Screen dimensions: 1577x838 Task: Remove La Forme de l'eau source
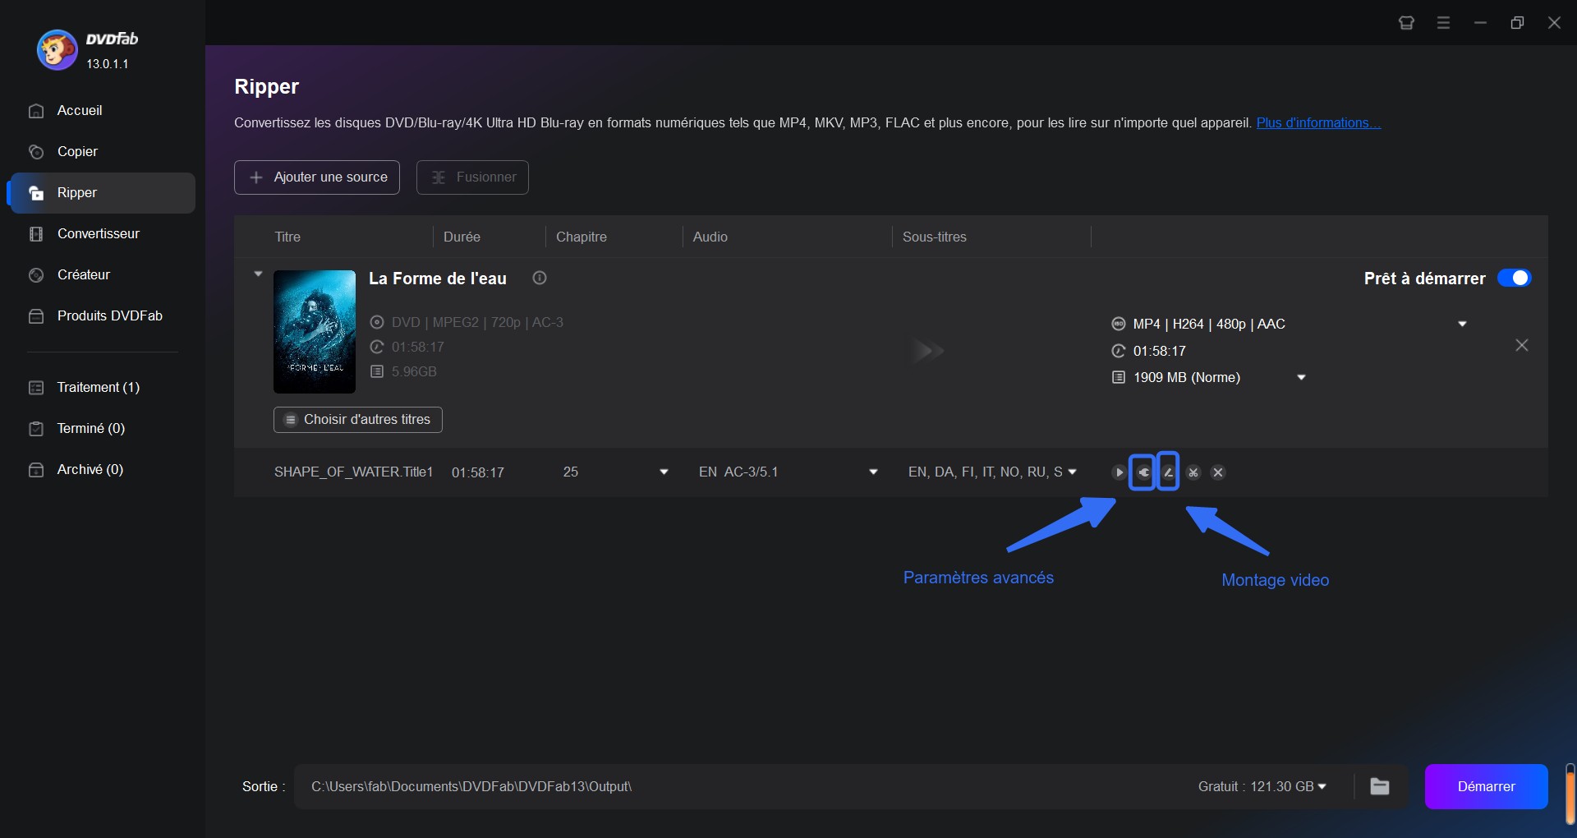coord(1522,345)
